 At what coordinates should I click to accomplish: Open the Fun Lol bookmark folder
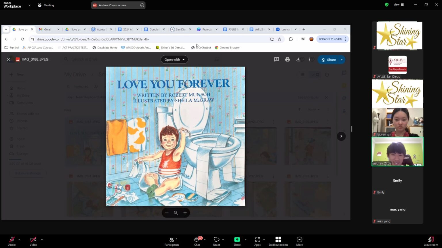[x=12, y=48]
